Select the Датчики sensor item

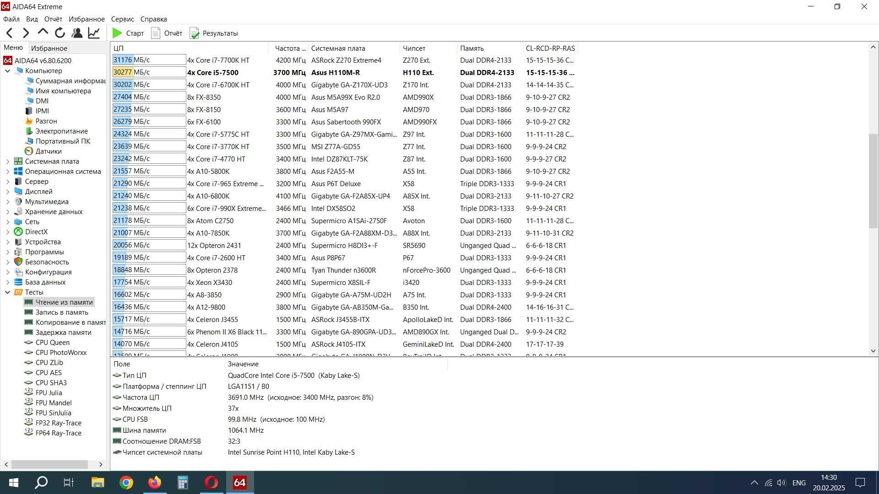pyautogui.click(x=43, y=151)
